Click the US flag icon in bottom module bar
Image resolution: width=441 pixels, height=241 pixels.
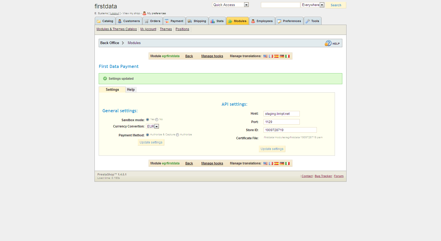pos(265,163)
